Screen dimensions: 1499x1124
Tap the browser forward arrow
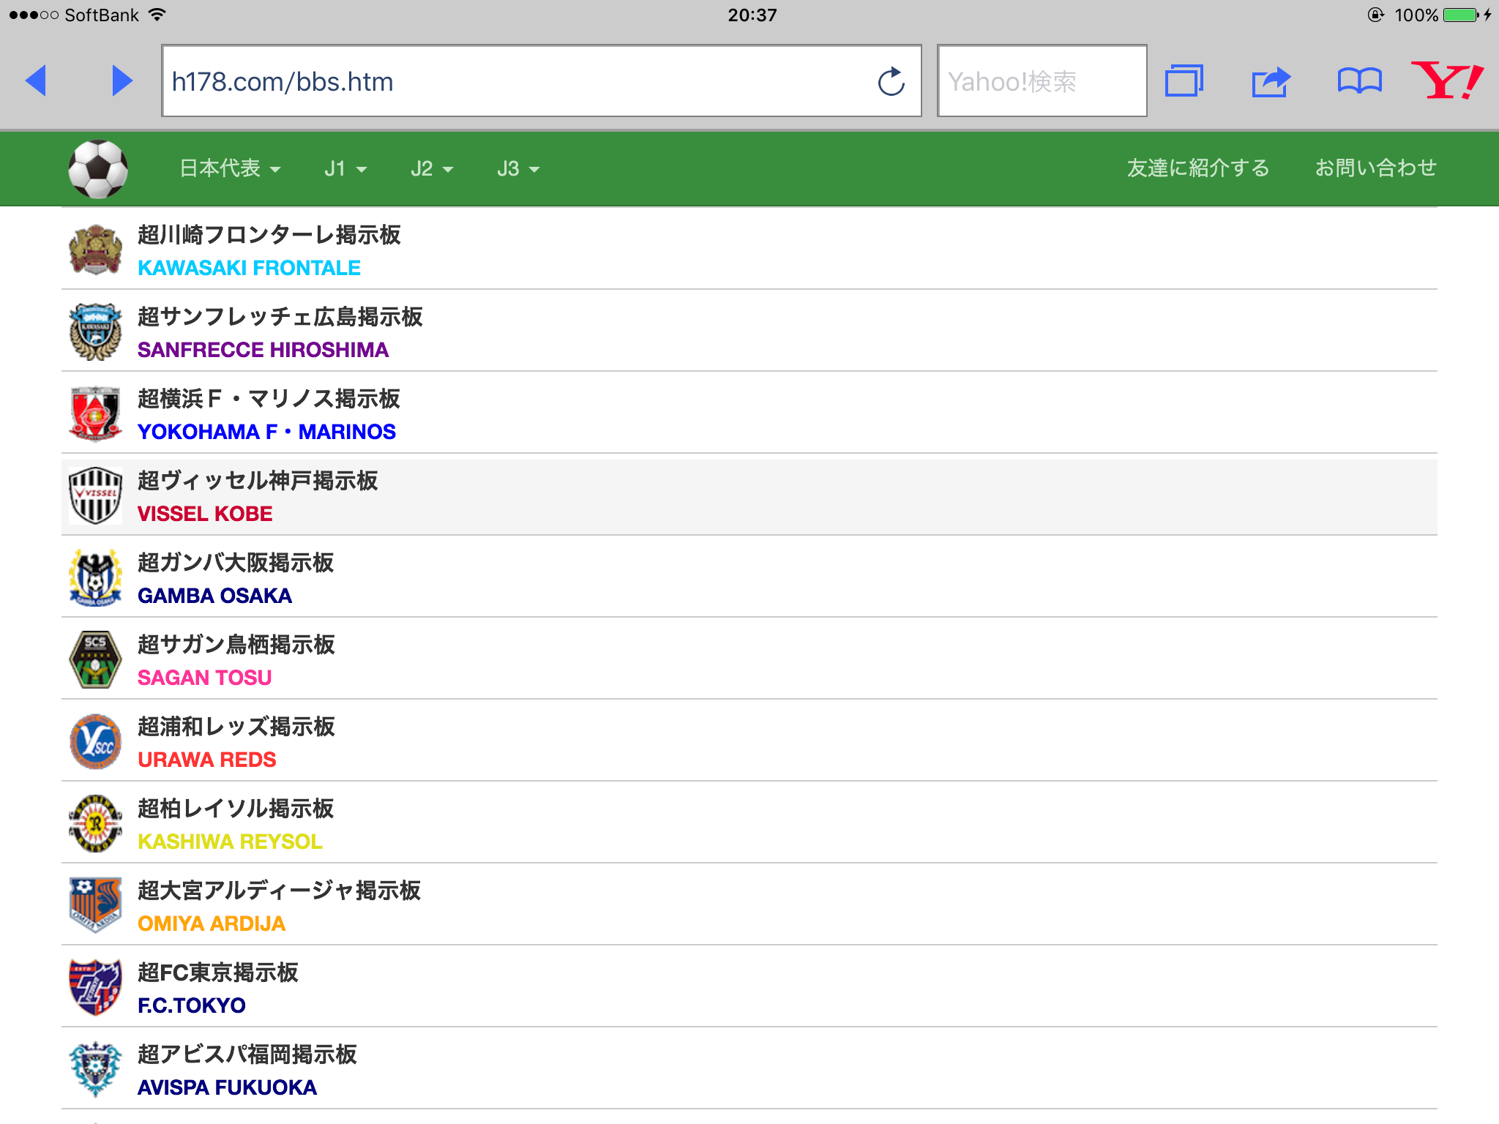(122, 80)
